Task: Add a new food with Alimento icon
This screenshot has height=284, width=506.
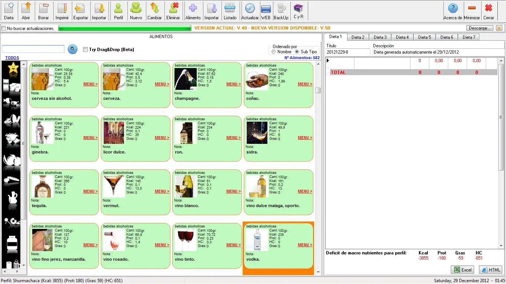Action: point(193,11)
